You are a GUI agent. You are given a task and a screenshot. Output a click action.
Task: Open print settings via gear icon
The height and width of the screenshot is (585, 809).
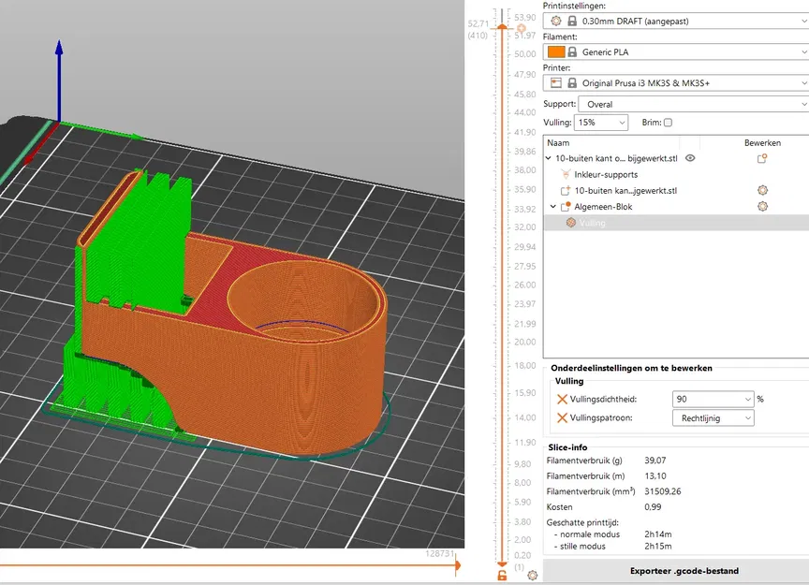[x=555, y=22]
